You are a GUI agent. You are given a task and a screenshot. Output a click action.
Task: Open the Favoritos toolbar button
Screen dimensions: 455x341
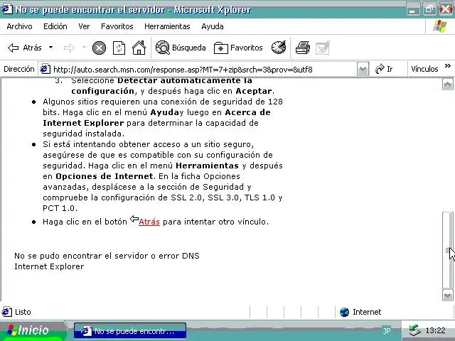pyautogui.click(x=238, y=48)
